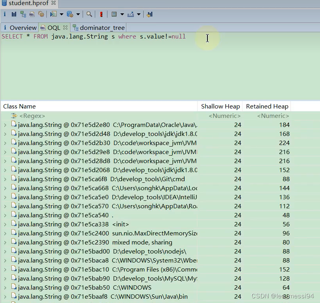Click the object icon for String 0x71e5ca6f8
The image size is (320, 303).
pos(14,178)
